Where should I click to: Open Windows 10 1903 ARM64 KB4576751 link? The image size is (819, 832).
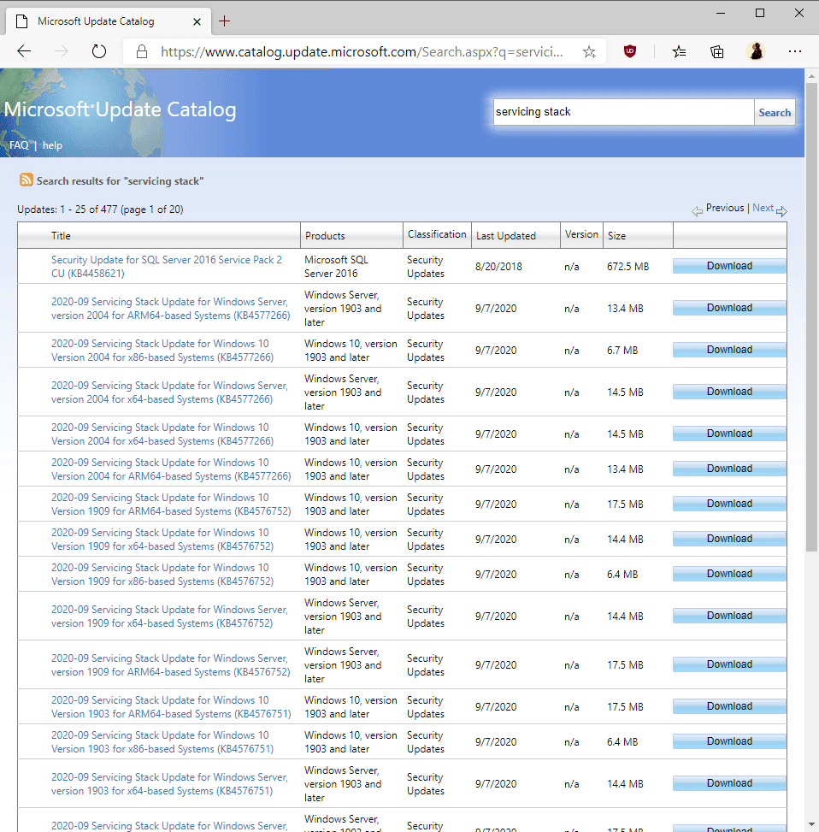click(171, 707)
